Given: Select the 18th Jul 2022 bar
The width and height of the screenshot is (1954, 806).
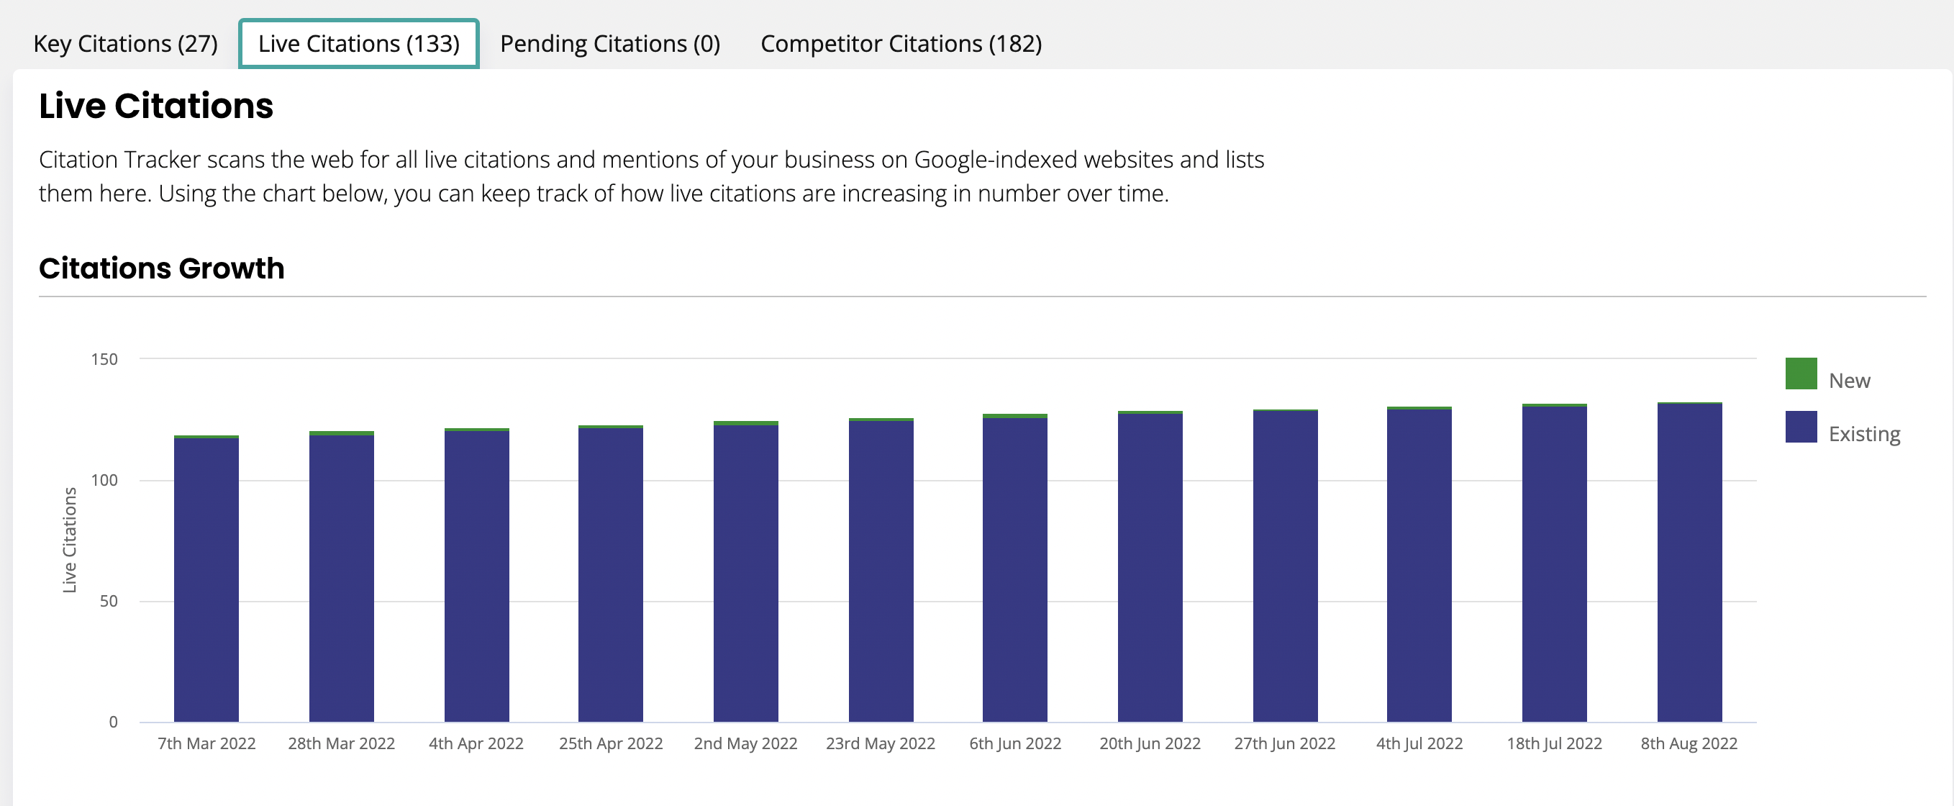Looking at the screenshot, I should 1554,562.
